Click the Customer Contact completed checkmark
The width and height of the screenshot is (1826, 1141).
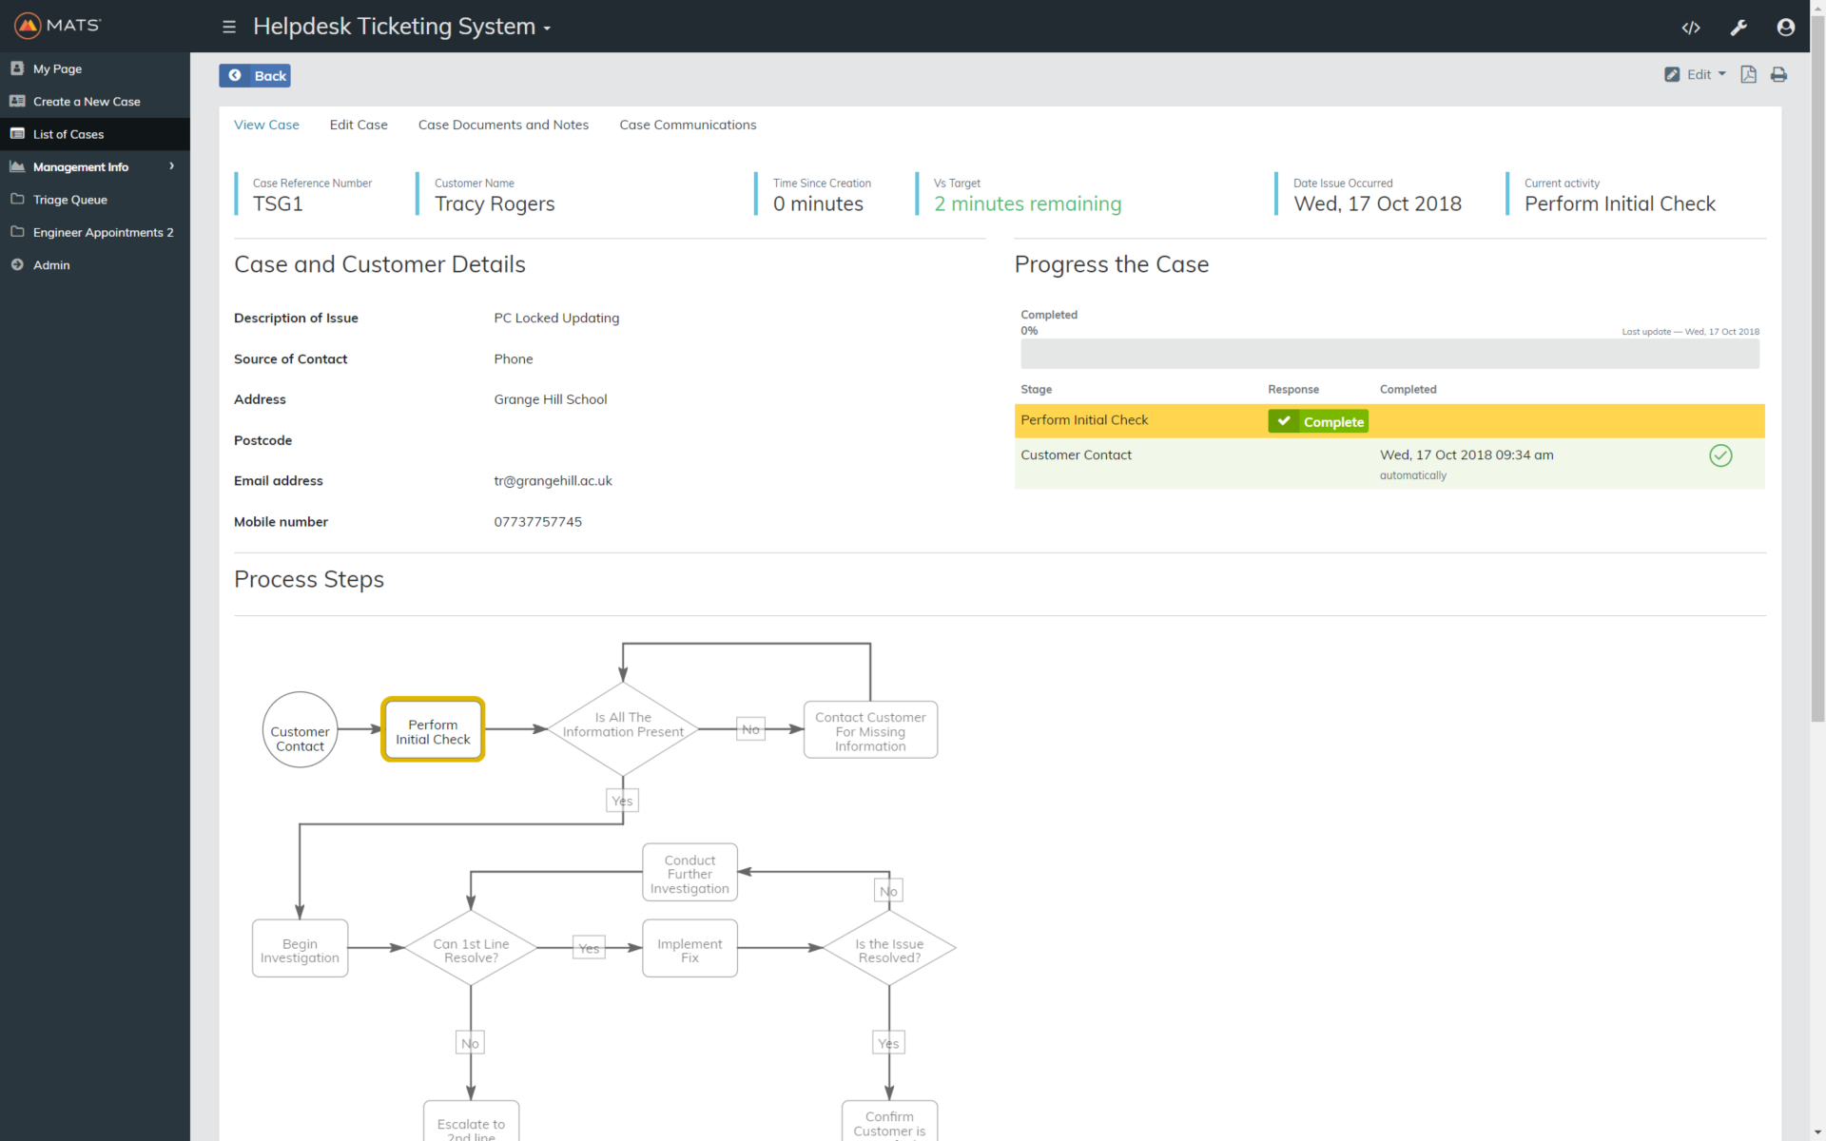point(1719,455)
